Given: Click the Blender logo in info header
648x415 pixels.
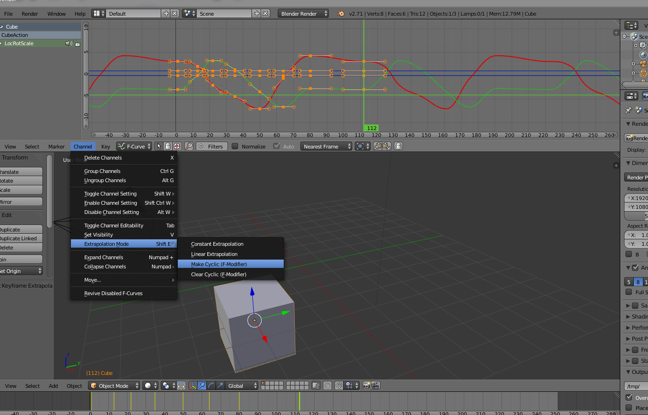Looking at the screenshot, I should click(341, 14).
